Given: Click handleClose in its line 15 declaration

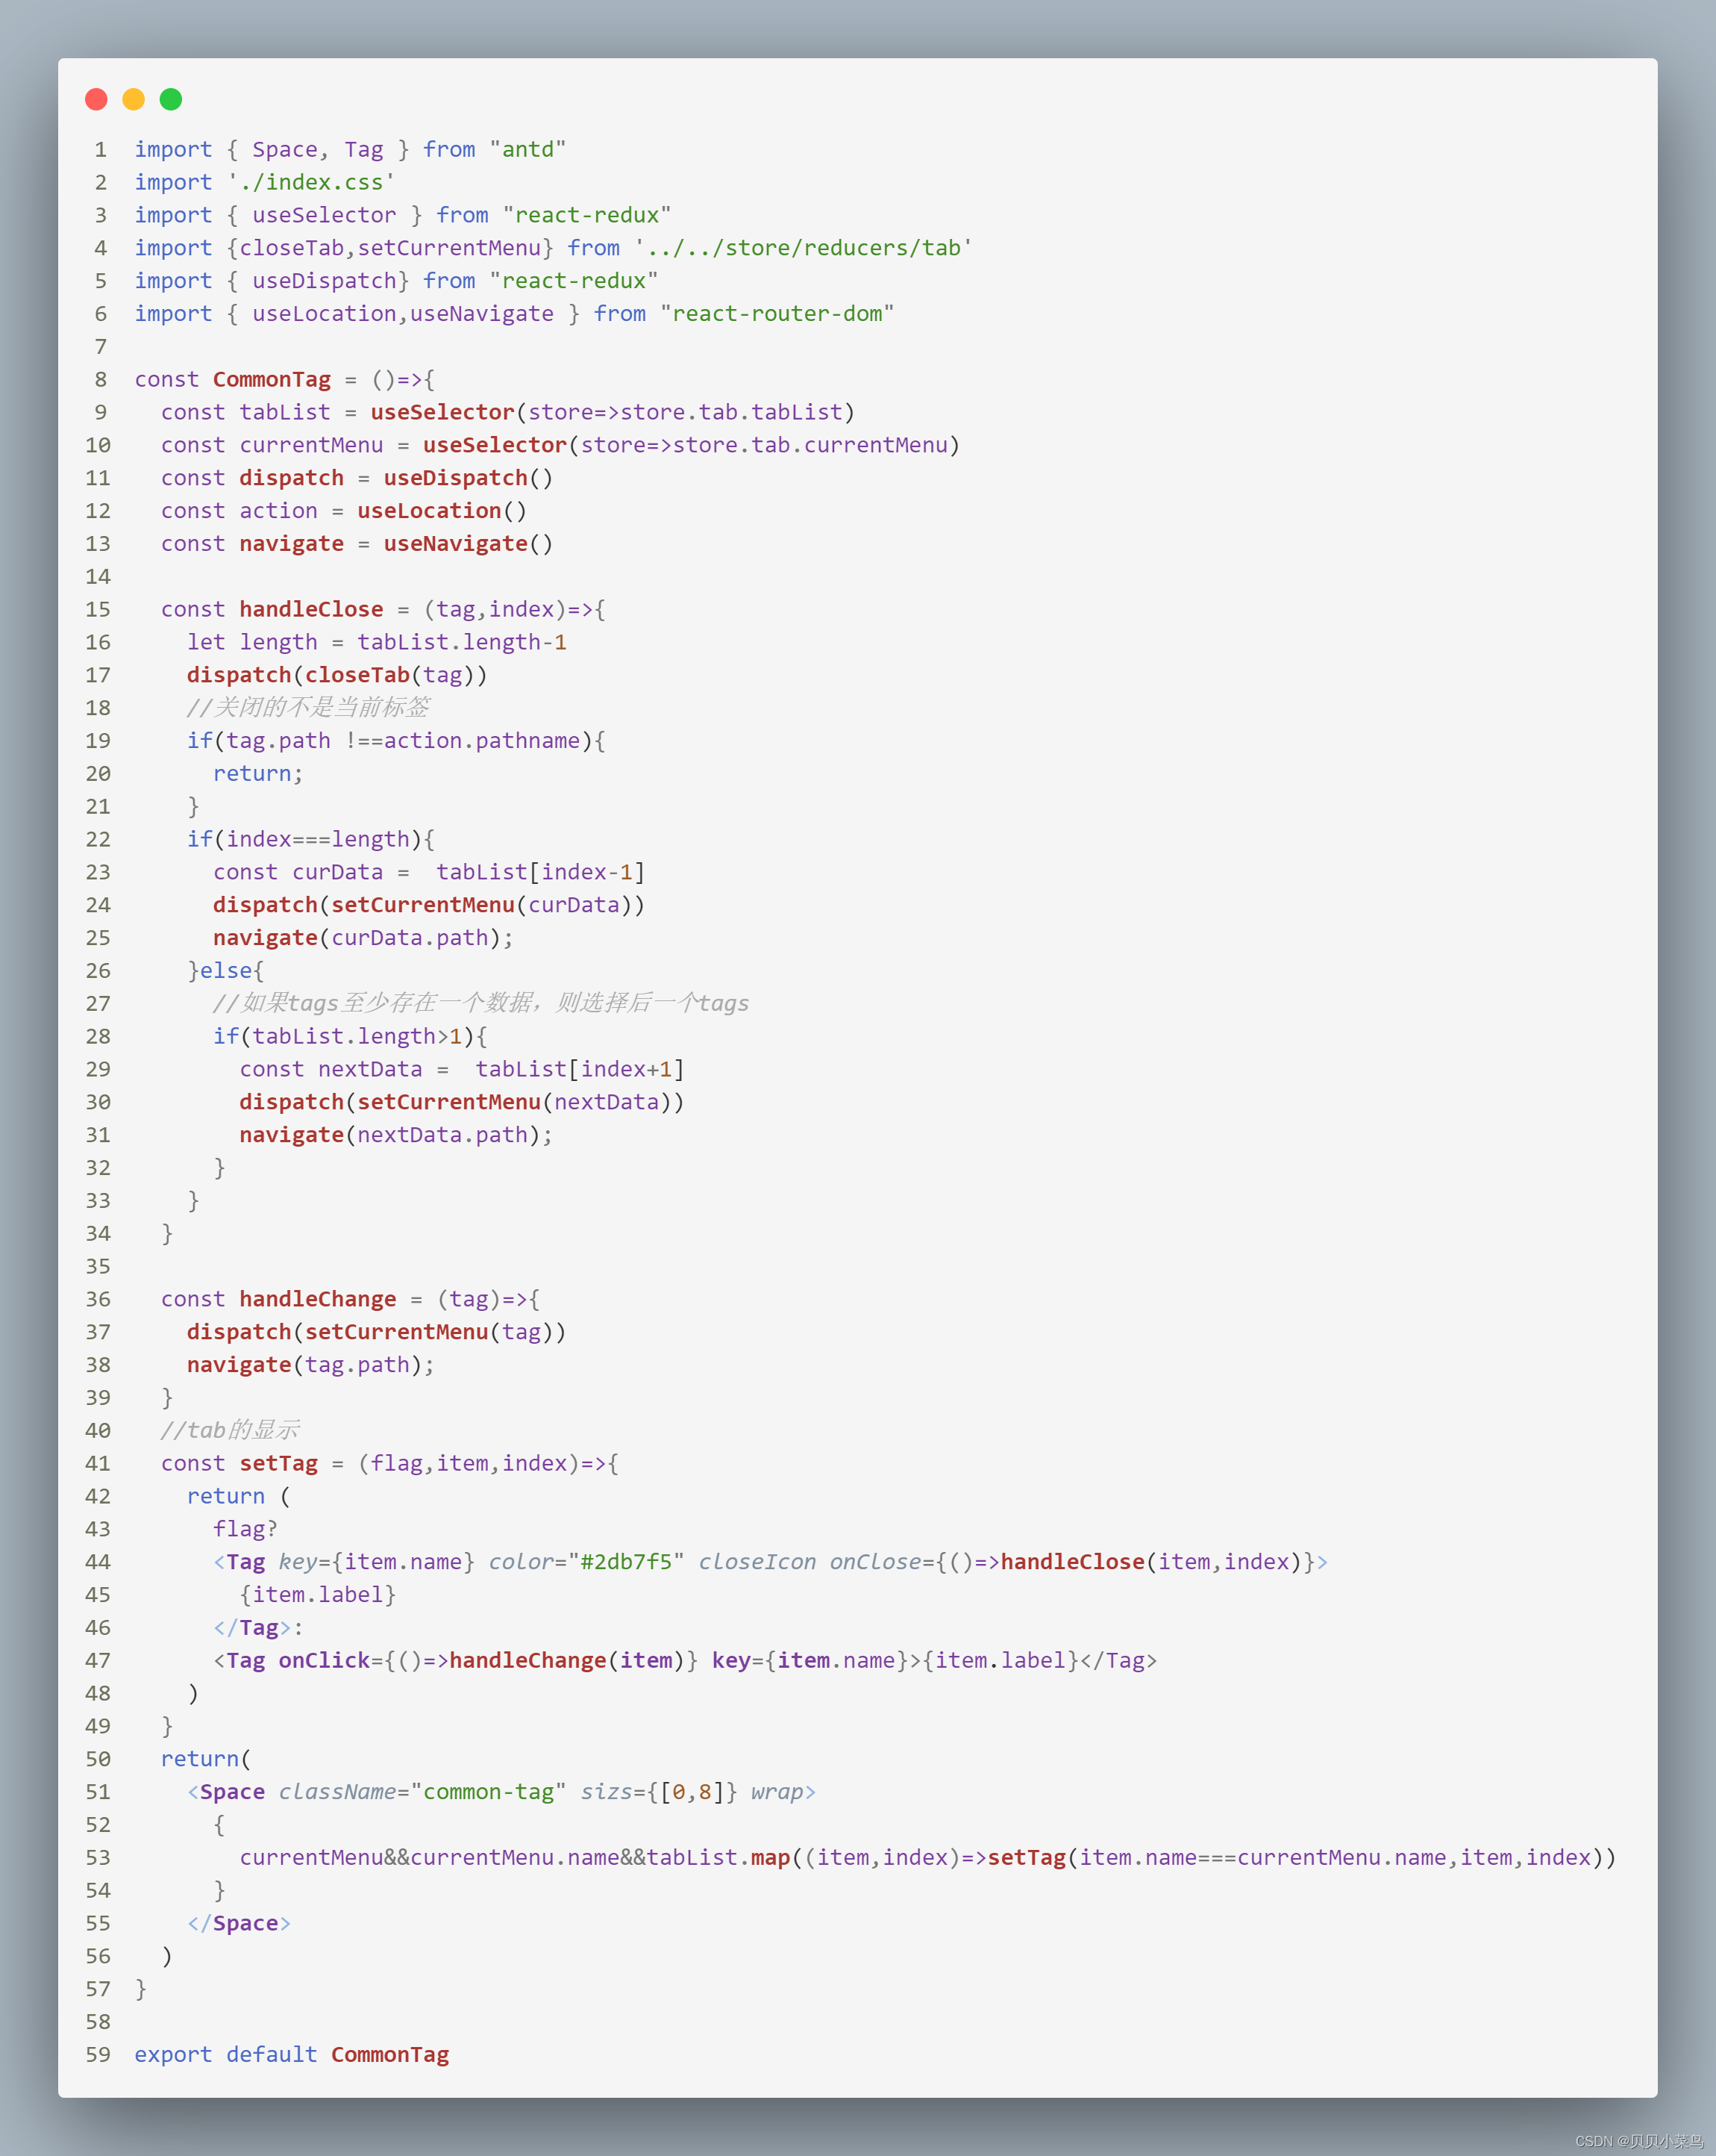Looking at the screenshot, I should pos(311,609).
